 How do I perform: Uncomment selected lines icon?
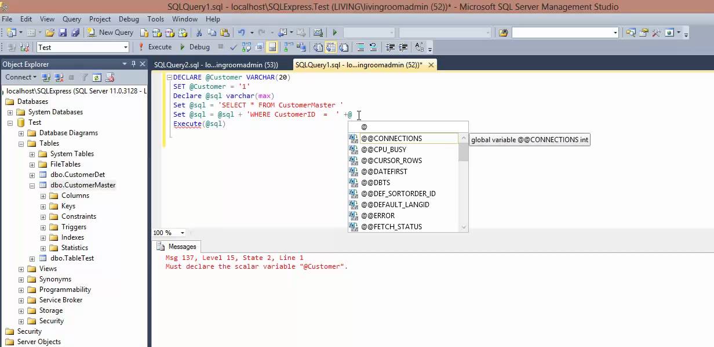pyautogui.click(x=373, y=47)
